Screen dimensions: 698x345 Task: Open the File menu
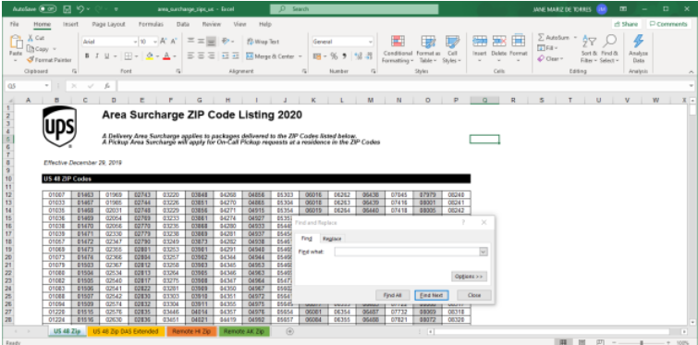14,24
